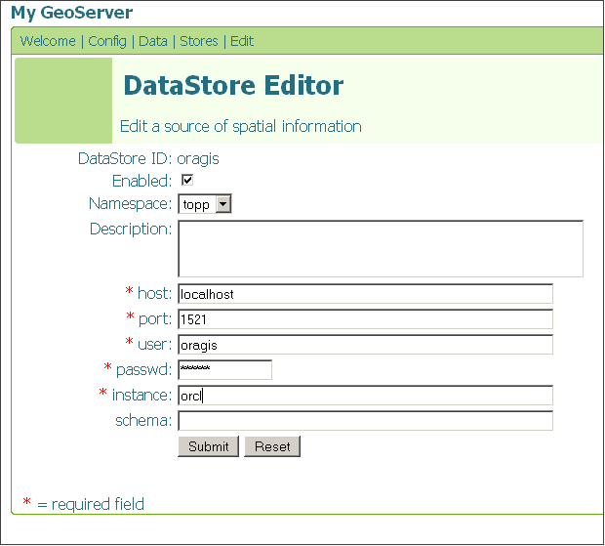Click the port field showing 1521
605x546 pixels.
[365, 319]
